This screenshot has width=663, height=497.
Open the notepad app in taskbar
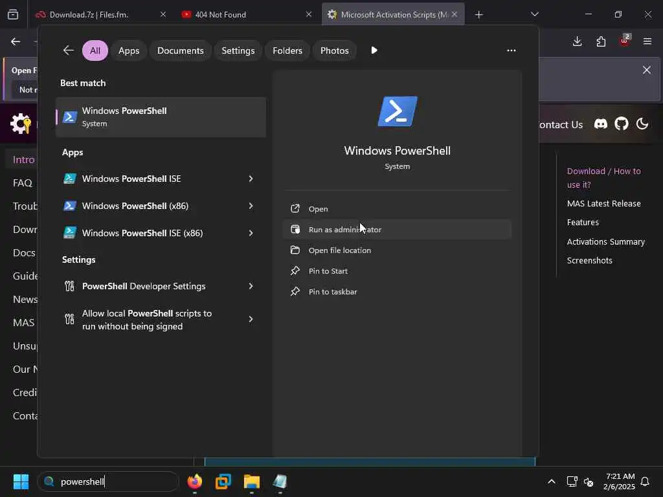(280, 481)
